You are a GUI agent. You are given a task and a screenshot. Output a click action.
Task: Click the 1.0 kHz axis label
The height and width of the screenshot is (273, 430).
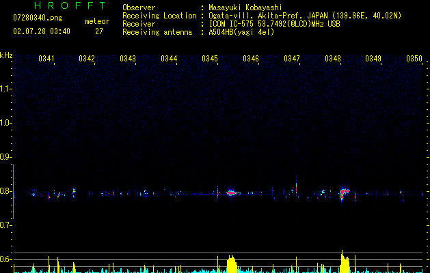point(5,123)
